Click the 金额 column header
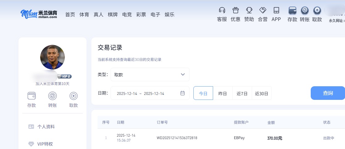345x149 pixels. click(271, 123)
